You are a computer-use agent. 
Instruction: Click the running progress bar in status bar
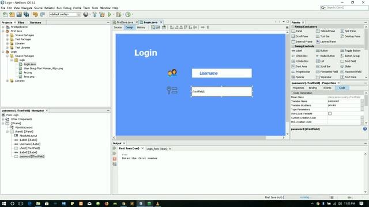(306, 197)
